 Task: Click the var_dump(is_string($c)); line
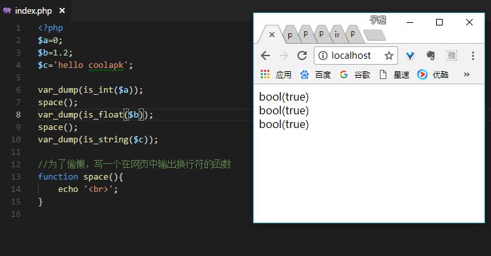(98, 140)
